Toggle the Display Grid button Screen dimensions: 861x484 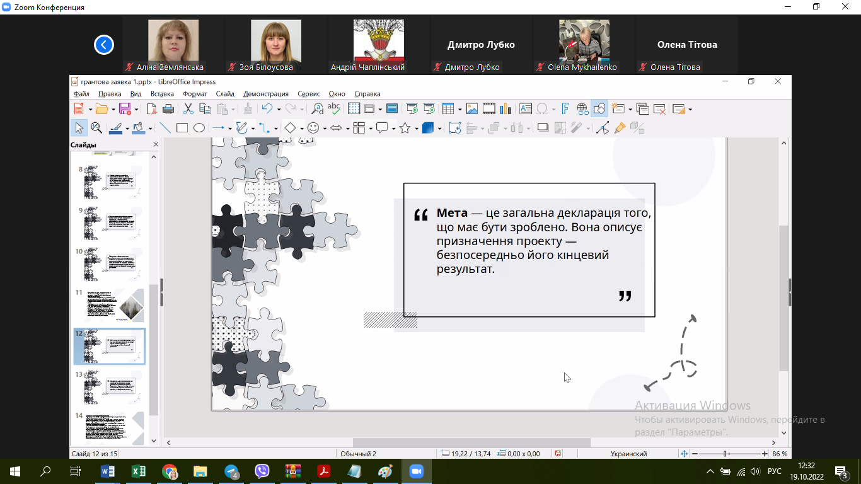(x=354, y=109)
